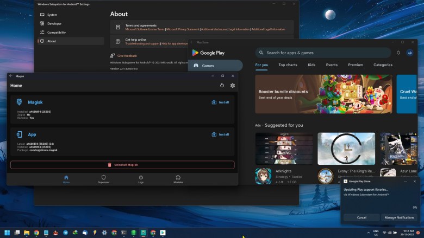Open the Arknights screenshot thumbnail
The width and height of the screenshot is (424, 238).
click(284, 149)
